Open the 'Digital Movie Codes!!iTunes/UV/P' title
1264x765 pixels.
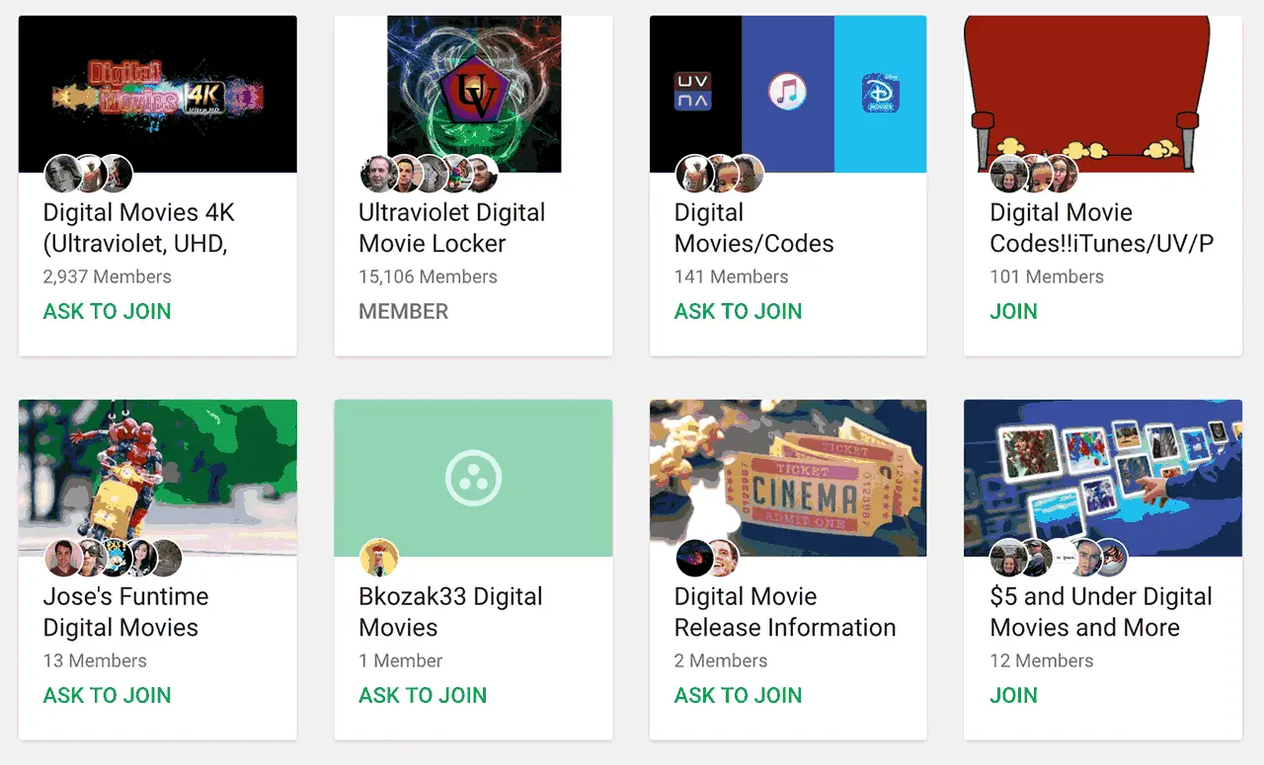1102,228
